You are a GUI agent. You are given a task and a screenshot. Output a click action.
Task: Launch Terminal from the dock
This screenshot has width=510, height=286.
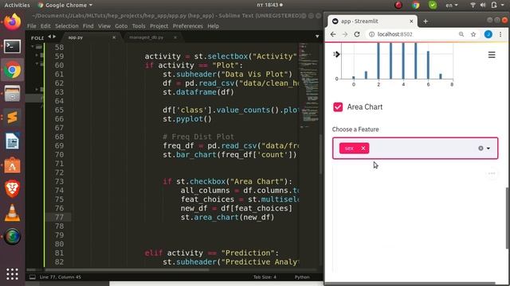[x=13, y=46]
